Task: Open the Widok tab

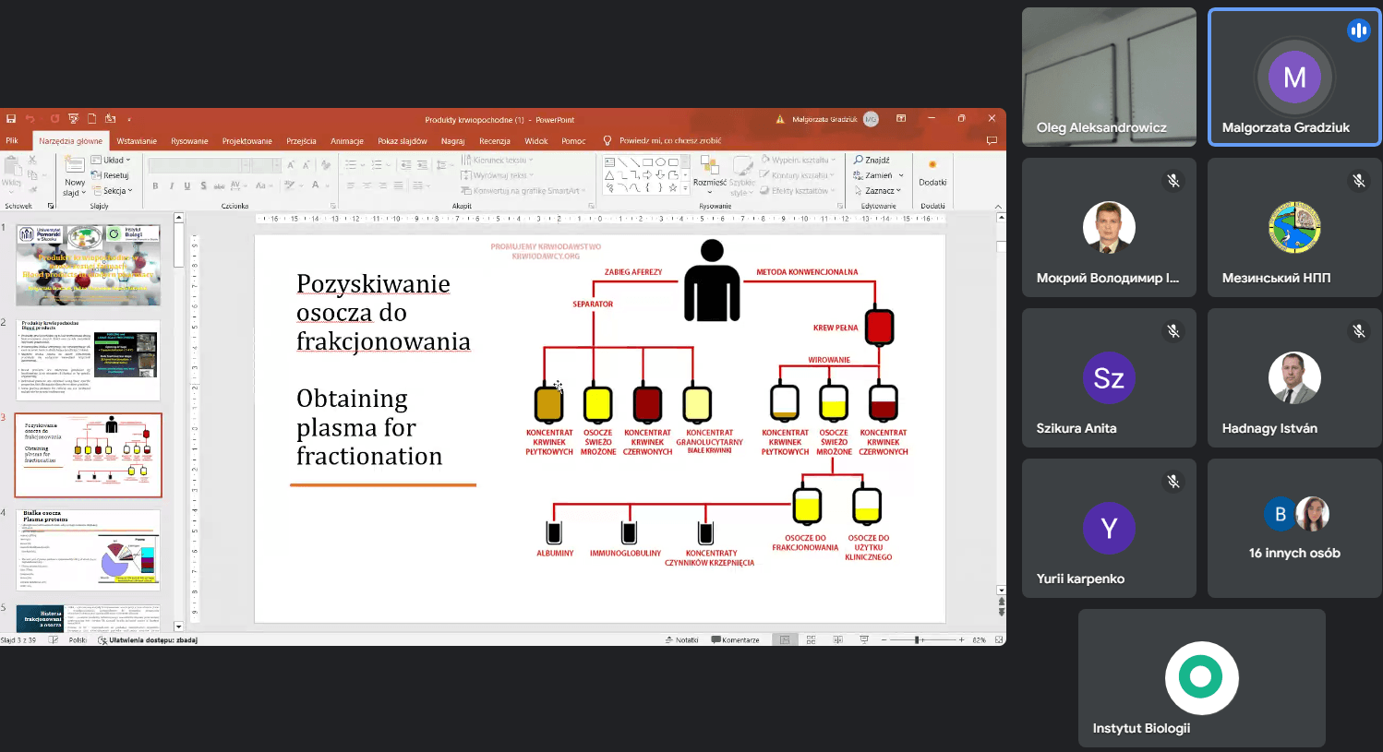Action: (536, 141)
